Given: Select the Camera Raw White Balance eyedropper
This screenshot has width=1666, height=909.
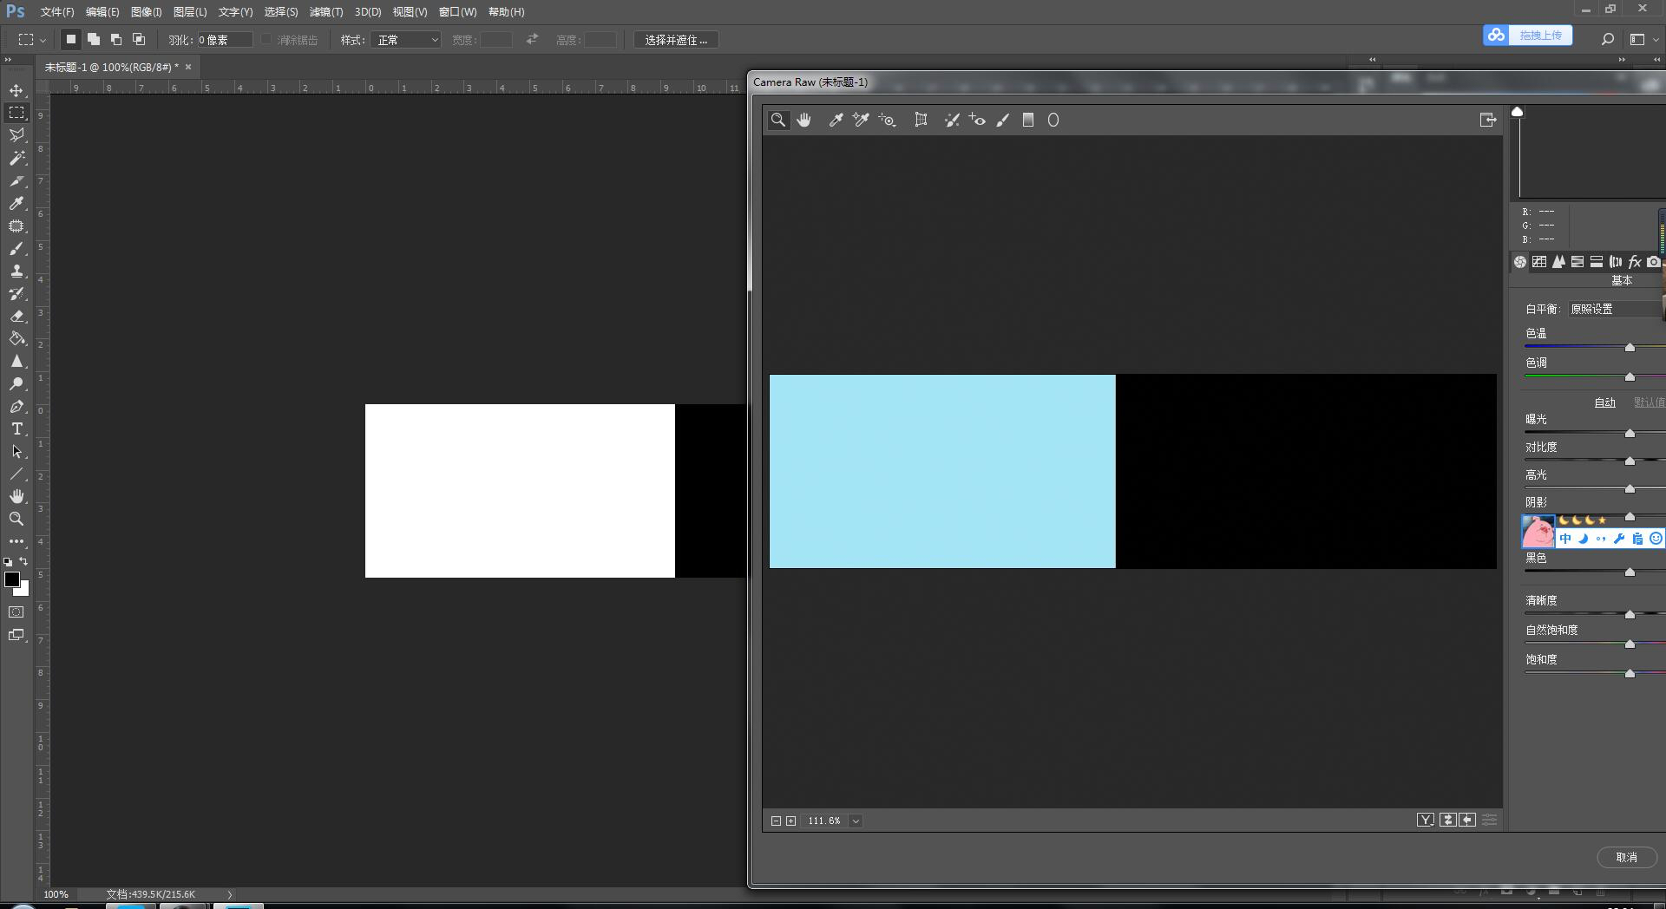Looking at the screenshot, I should coord(836,121).
